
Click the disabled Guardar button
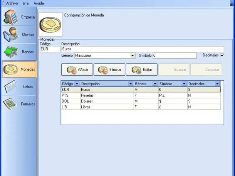coord(174,70)
